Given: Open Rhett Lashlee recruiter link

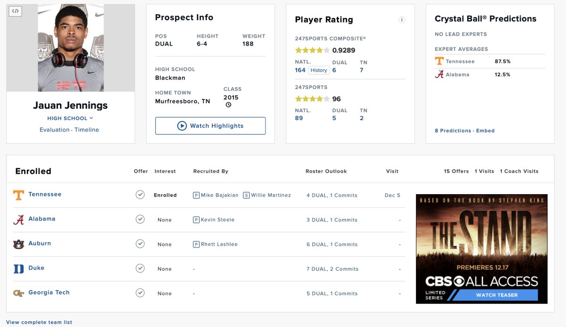Looking at the screenshot, I should (219, 244).
